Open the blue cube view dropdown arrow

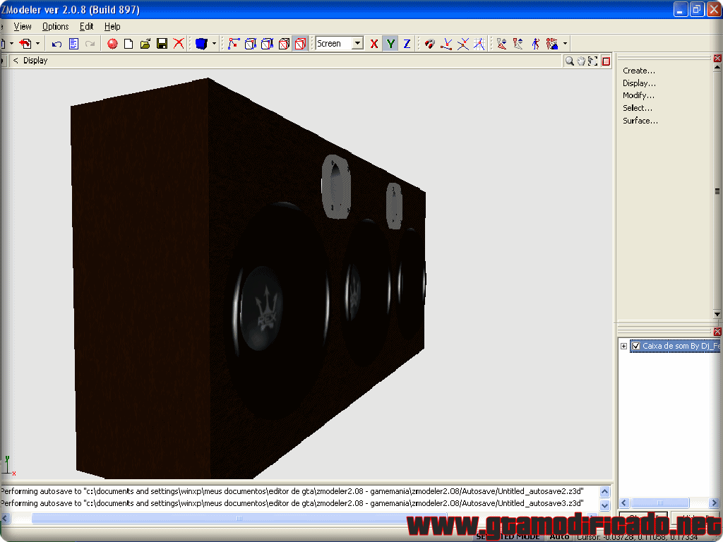pyautogui.click(x=214, y=44)
